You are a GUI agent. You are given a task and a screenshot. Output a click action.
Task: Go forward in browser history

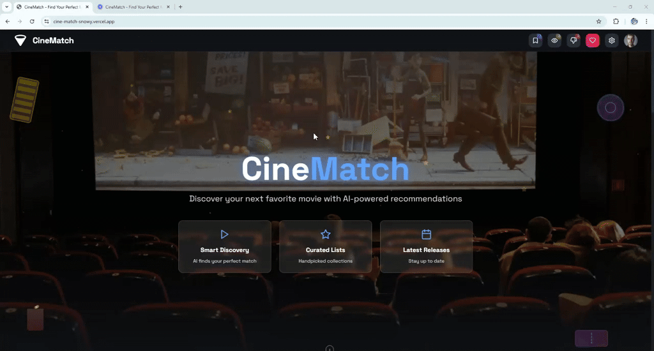coord(20,21)
